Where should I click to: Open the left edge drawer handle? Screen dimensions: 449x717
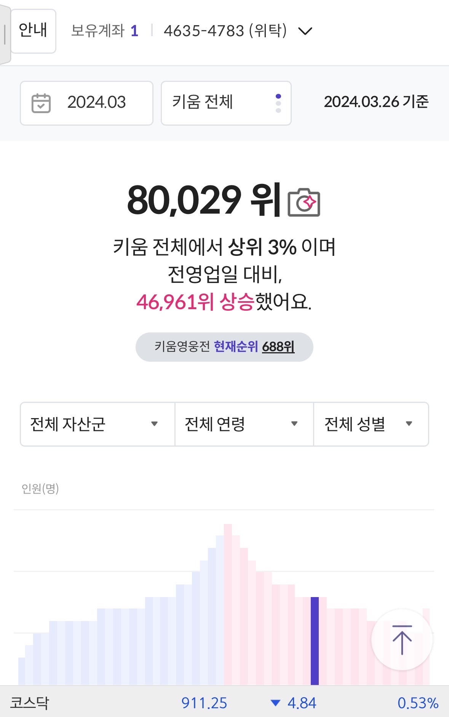point(4,34)
